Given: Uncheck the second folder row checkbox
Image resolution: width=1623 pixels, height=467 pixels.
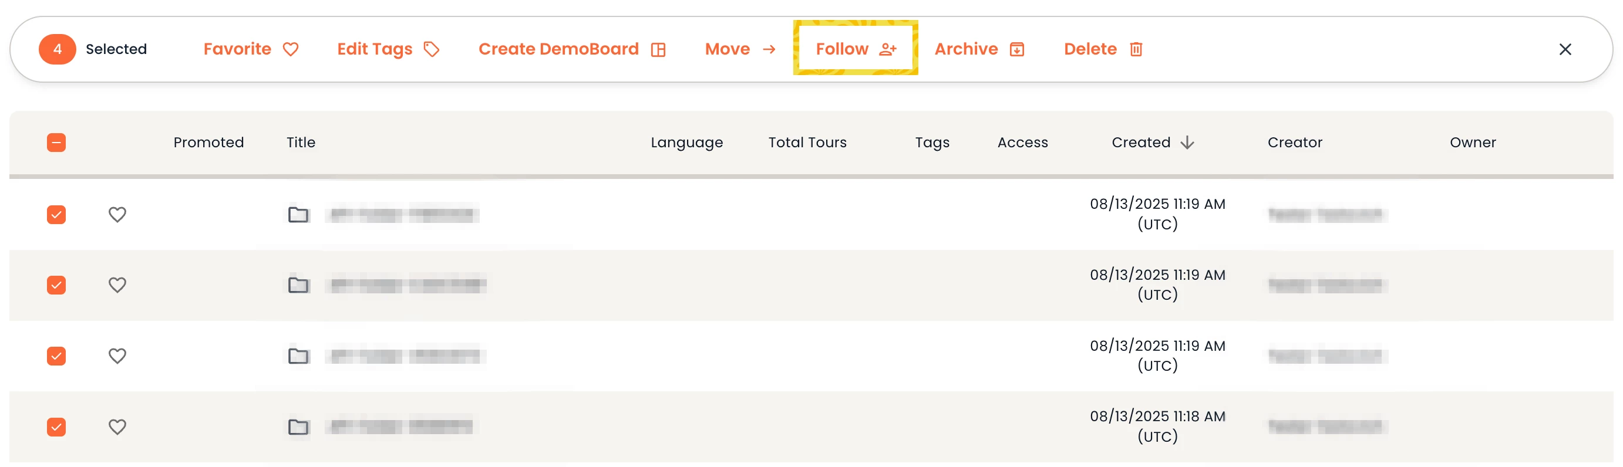Looking at the screenshot, I should (x=56, y=285).
